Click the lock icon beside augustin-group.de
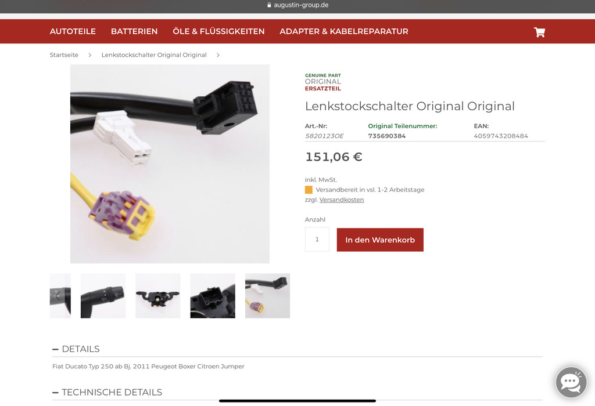This screenshot has height=406, width=595. (x=269, y=5)
